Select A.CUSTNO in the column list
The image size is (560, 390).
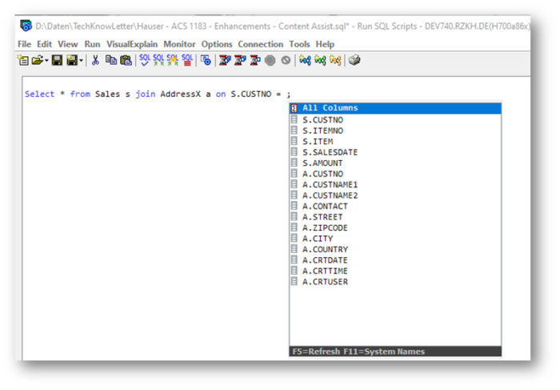coord(395,174)
